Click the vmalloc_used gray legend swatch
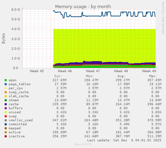 pos(6,120)
